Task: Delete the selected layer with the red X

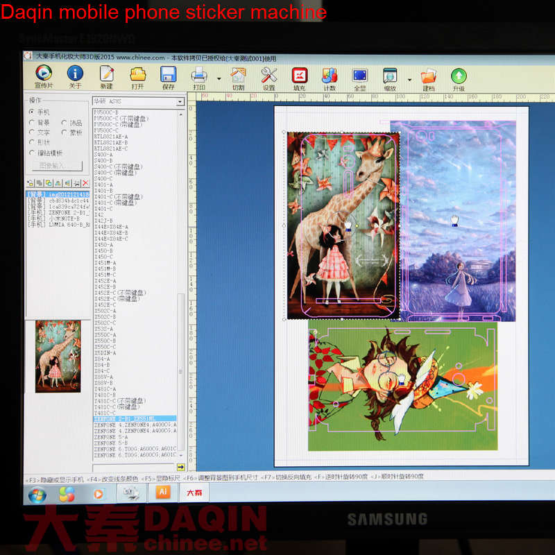Action: pos(85,183)
